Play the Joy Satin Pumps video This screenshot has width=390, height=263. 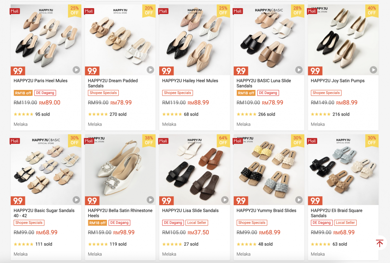tap(373, 70)
